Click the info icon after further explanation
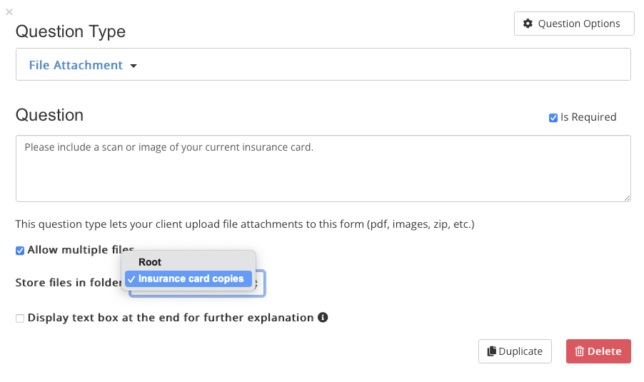The height and width of the screenshot is (382, 644). coord(323,318)
